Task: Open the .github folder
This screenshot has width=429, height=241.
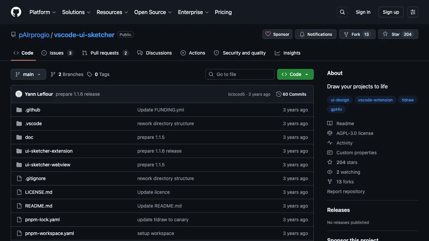Action: (x=33, y=110)
